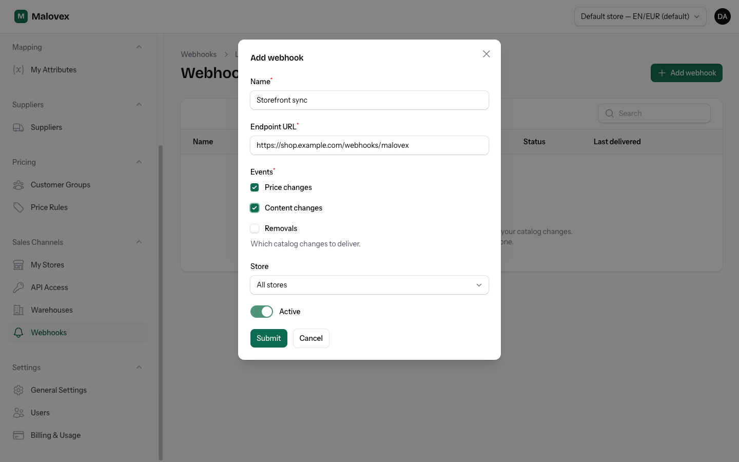This screenshot has height=462, width=739.
Task: Click the Name column header
Action: point(203,142)
